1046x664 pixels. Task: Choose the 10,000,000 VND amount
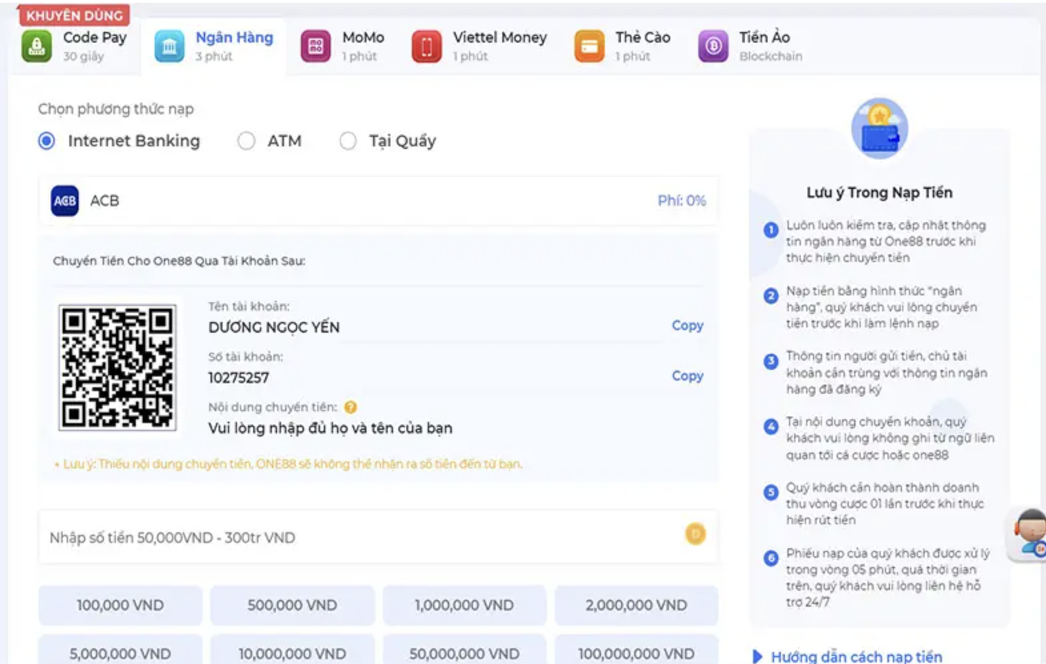click(292, 651)
